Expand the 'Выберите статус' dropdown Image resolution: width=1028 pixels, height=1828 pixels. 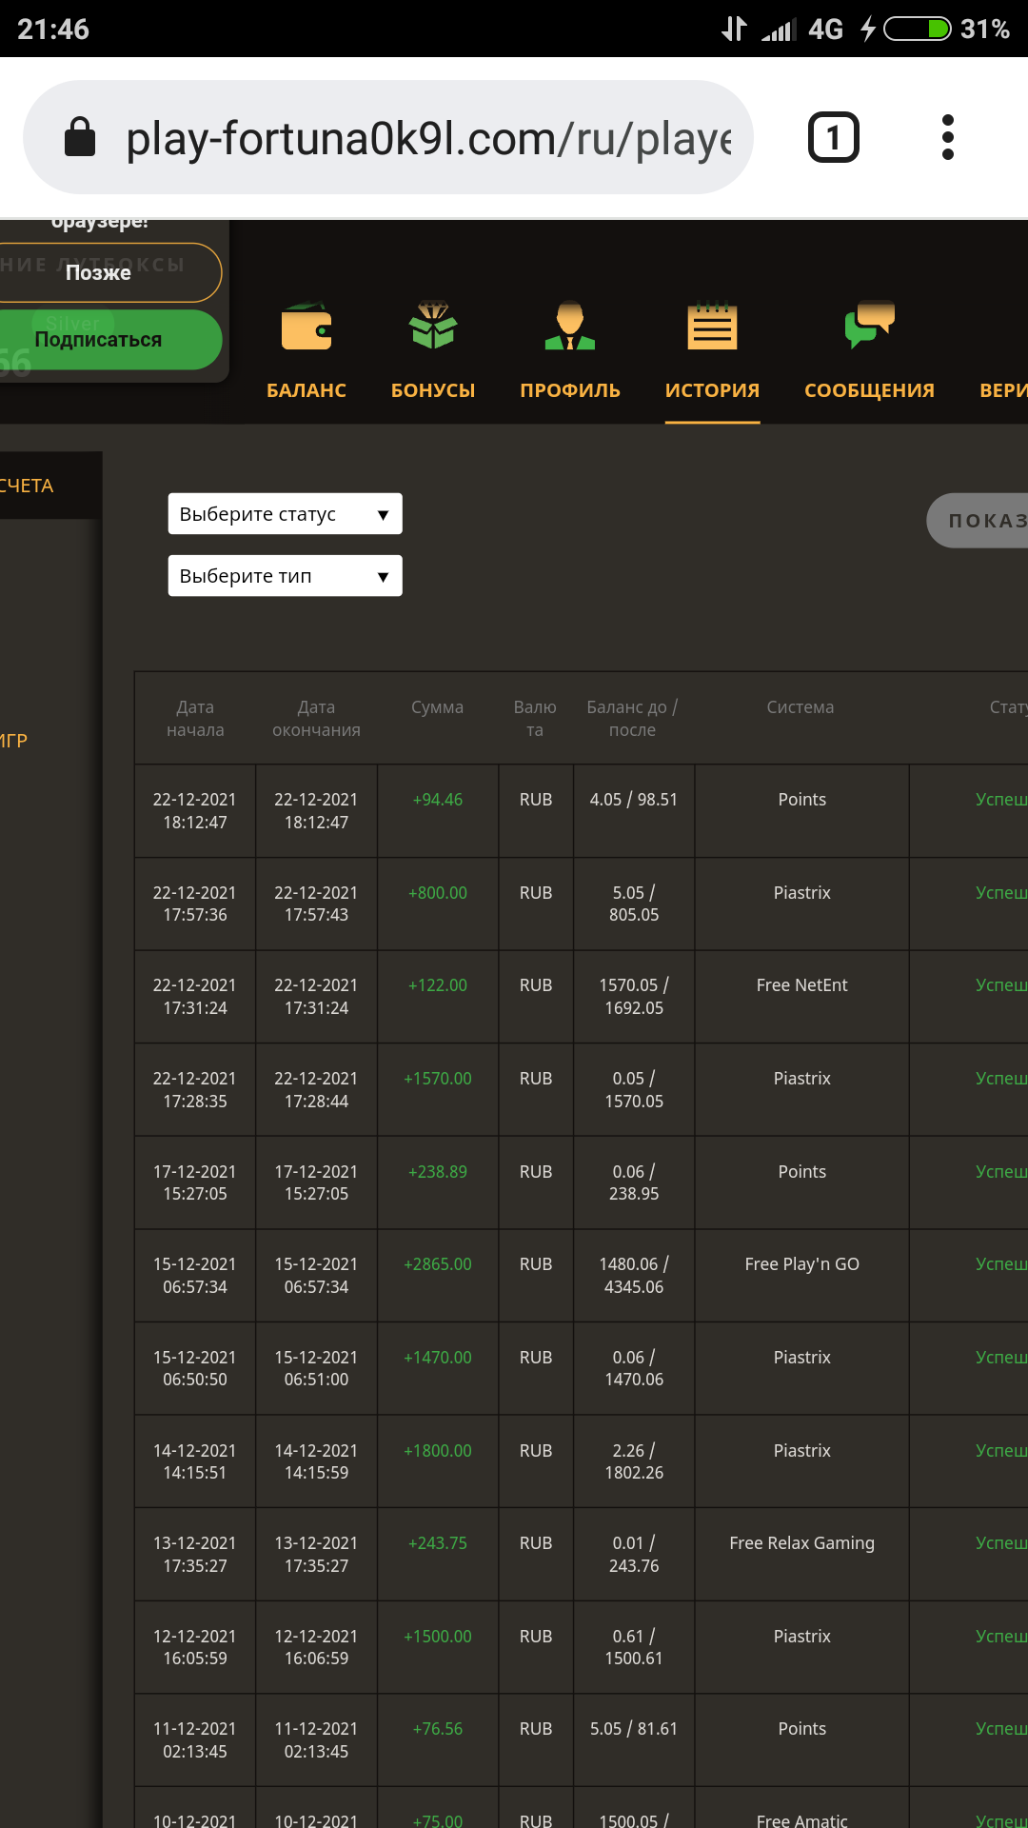coord(285,514)
